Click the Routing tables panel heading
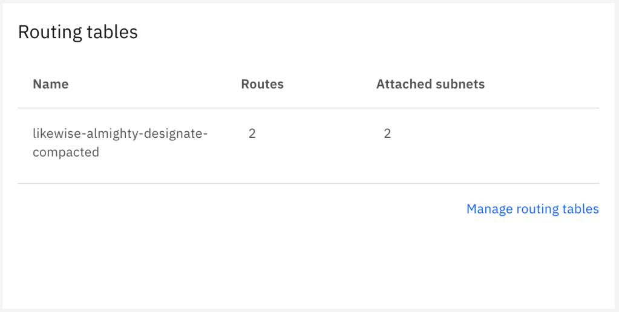Screen dimensions: 619x312 pyautogui.click(x=78, y=32)
